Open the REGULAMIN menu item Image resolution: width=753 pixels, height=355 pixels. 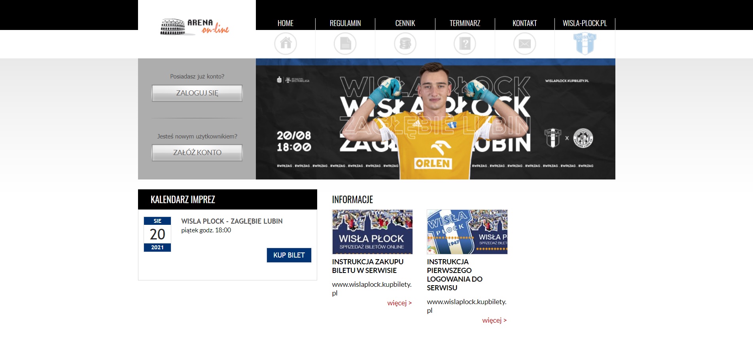click(345, 23)
